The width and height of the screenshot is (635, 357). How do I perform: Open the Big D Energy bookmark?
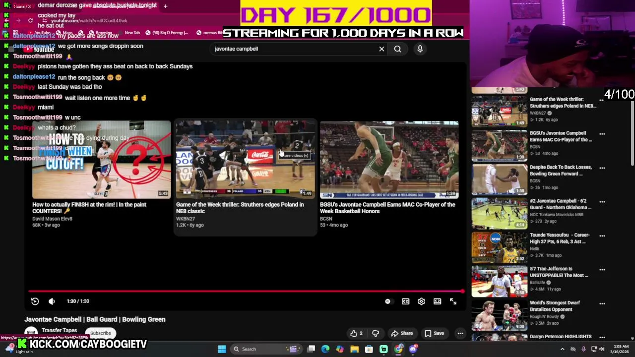click(167, 33)
